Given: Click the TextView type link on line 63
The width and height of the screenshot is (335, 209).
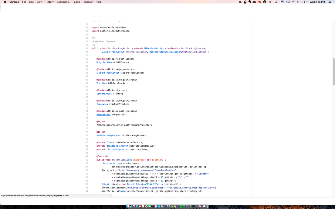Looking at the screenshot, I should pos(101,83).
